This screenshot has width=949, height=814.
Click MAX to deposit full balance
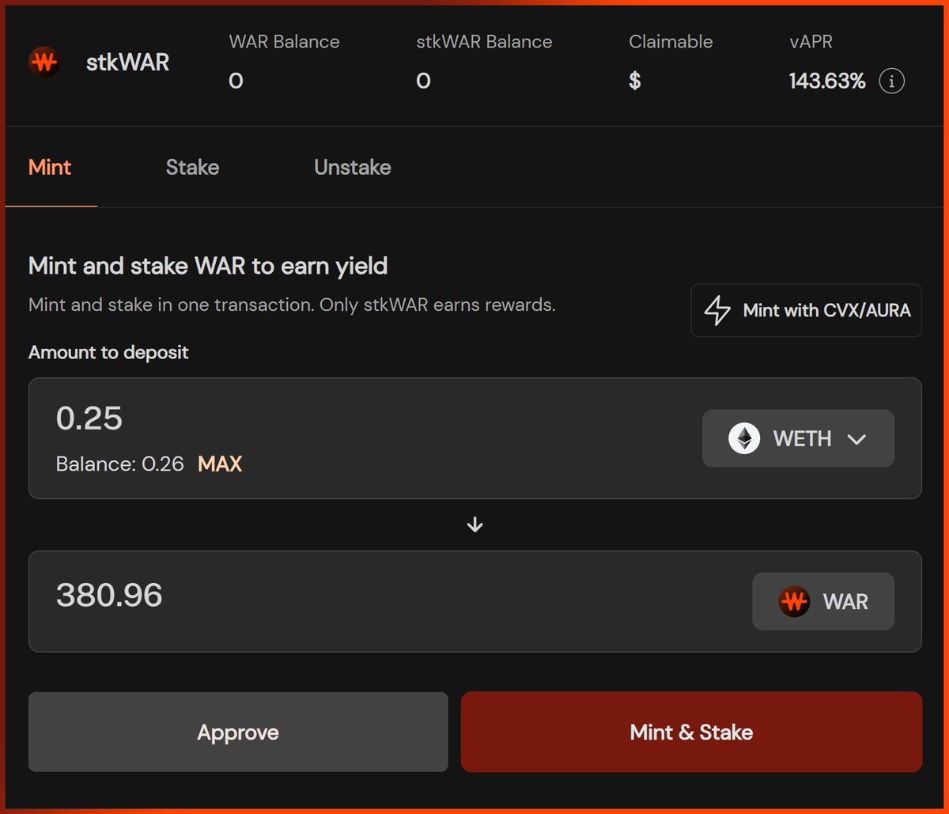220,464
